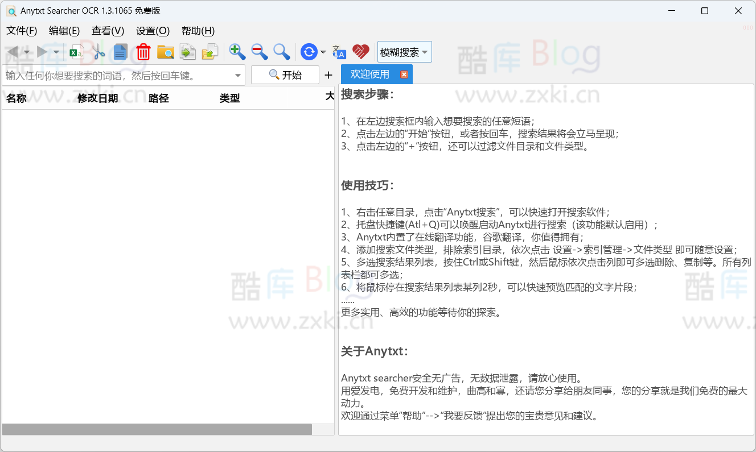
Task: Switch to the 欢迎使用 tab
Action: pos(370,74)
